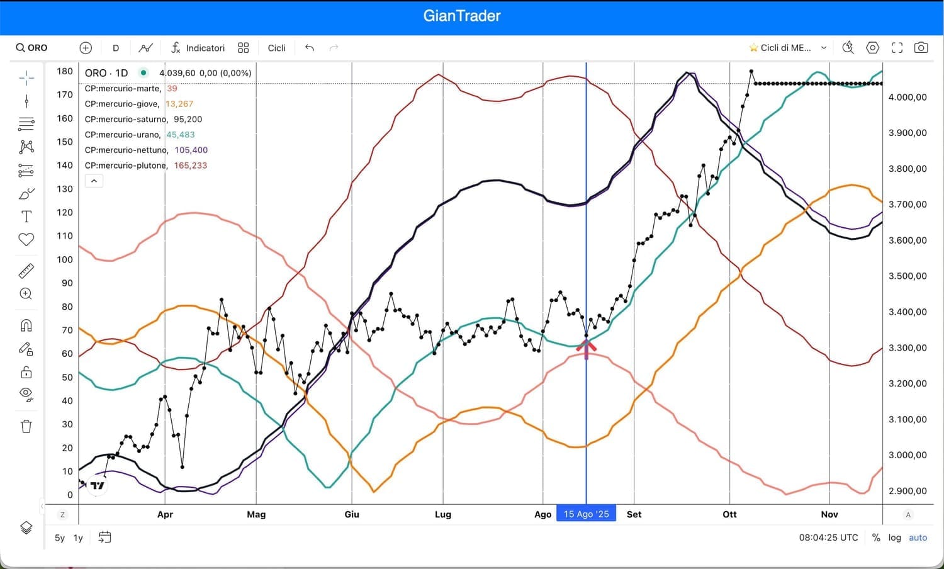This screenshot has height=569, width=944.
Task: Click the 15 Ago '25 date marker
Action: tap(587, 514)
